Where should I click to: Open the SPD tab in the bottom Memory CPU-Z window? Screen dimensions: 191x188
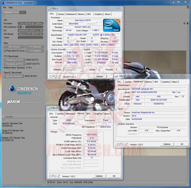point(88,114)
